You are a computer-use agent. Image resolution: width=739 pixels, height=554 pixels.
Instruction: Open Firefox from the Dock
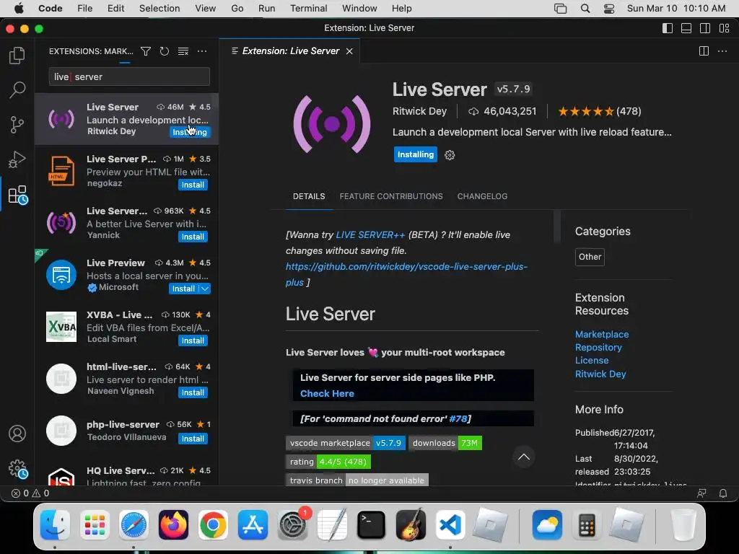(173, 525)
